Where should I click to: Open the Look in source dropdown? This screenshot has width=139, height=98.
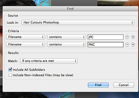pos(78,22)
